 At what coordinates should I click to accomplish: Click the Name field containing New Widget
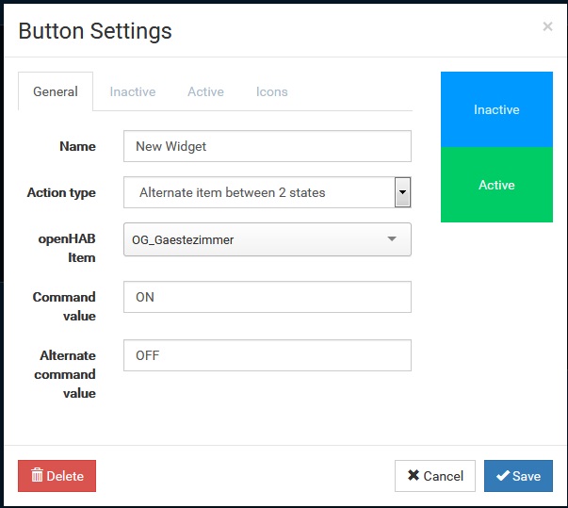tap(268, 146)
